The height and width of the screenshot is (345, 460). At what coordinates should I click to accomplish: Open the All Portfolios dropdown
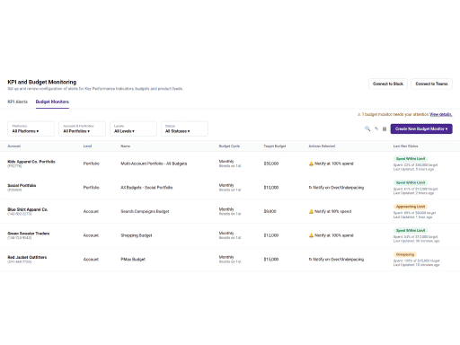[82, 128]
